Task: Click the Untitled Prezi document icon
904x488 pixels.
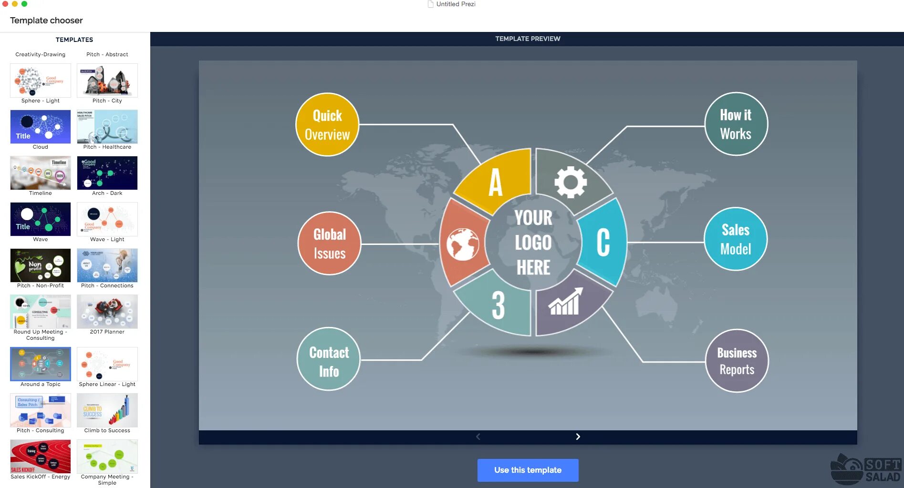Action: coord(430,4)
